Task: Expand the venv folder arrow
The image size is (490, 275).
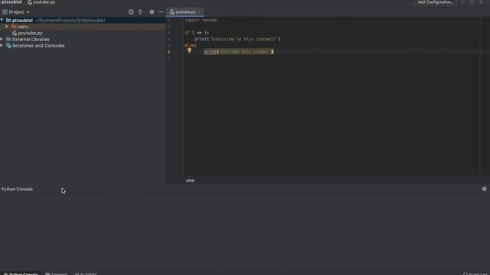Action: 7,27
